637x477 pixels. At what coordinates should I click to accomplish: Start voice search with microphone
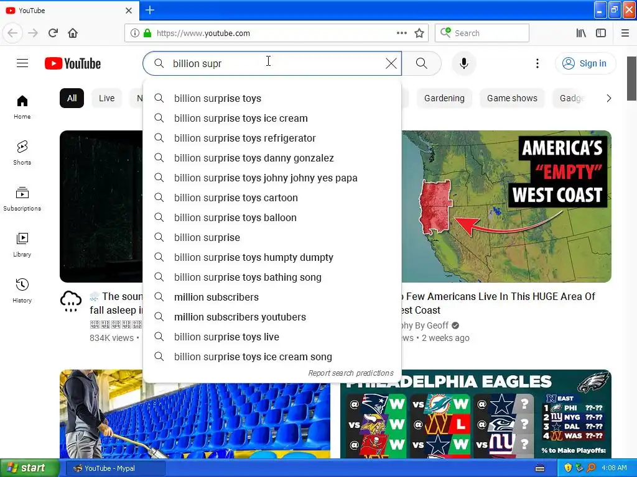[463, 63]
